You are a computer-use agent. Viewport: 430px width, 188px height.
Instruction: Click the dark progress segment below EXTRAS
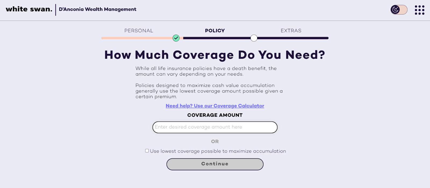292,38
